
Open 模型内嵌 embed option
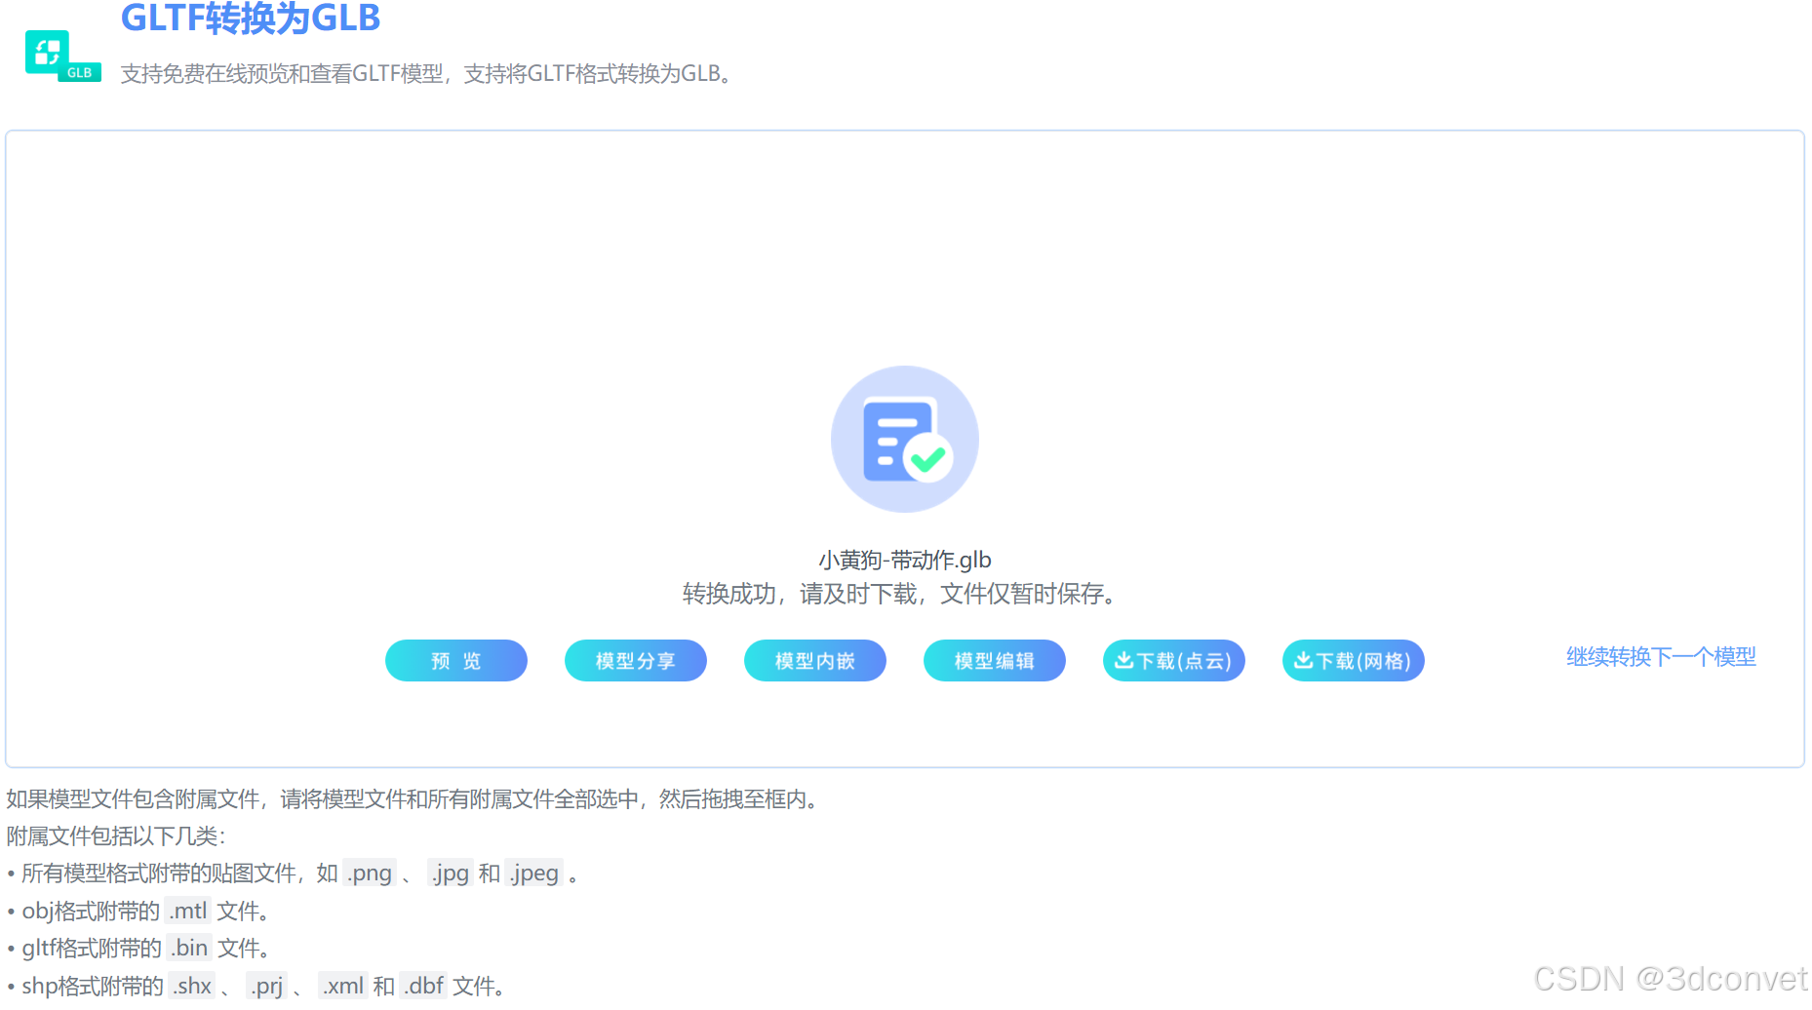(814, 660)
